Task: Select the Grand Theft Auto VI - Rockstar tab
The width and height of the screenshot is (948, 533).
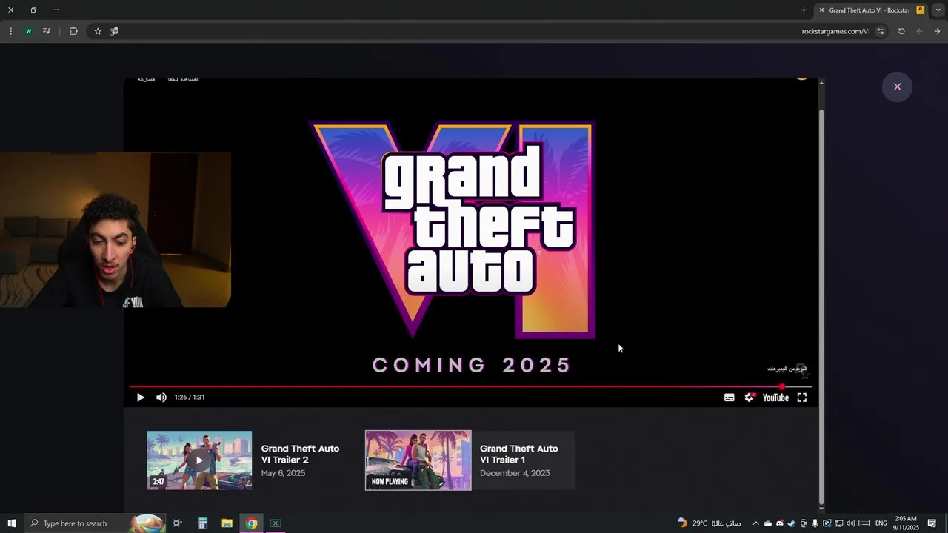Action: [871, 10]
